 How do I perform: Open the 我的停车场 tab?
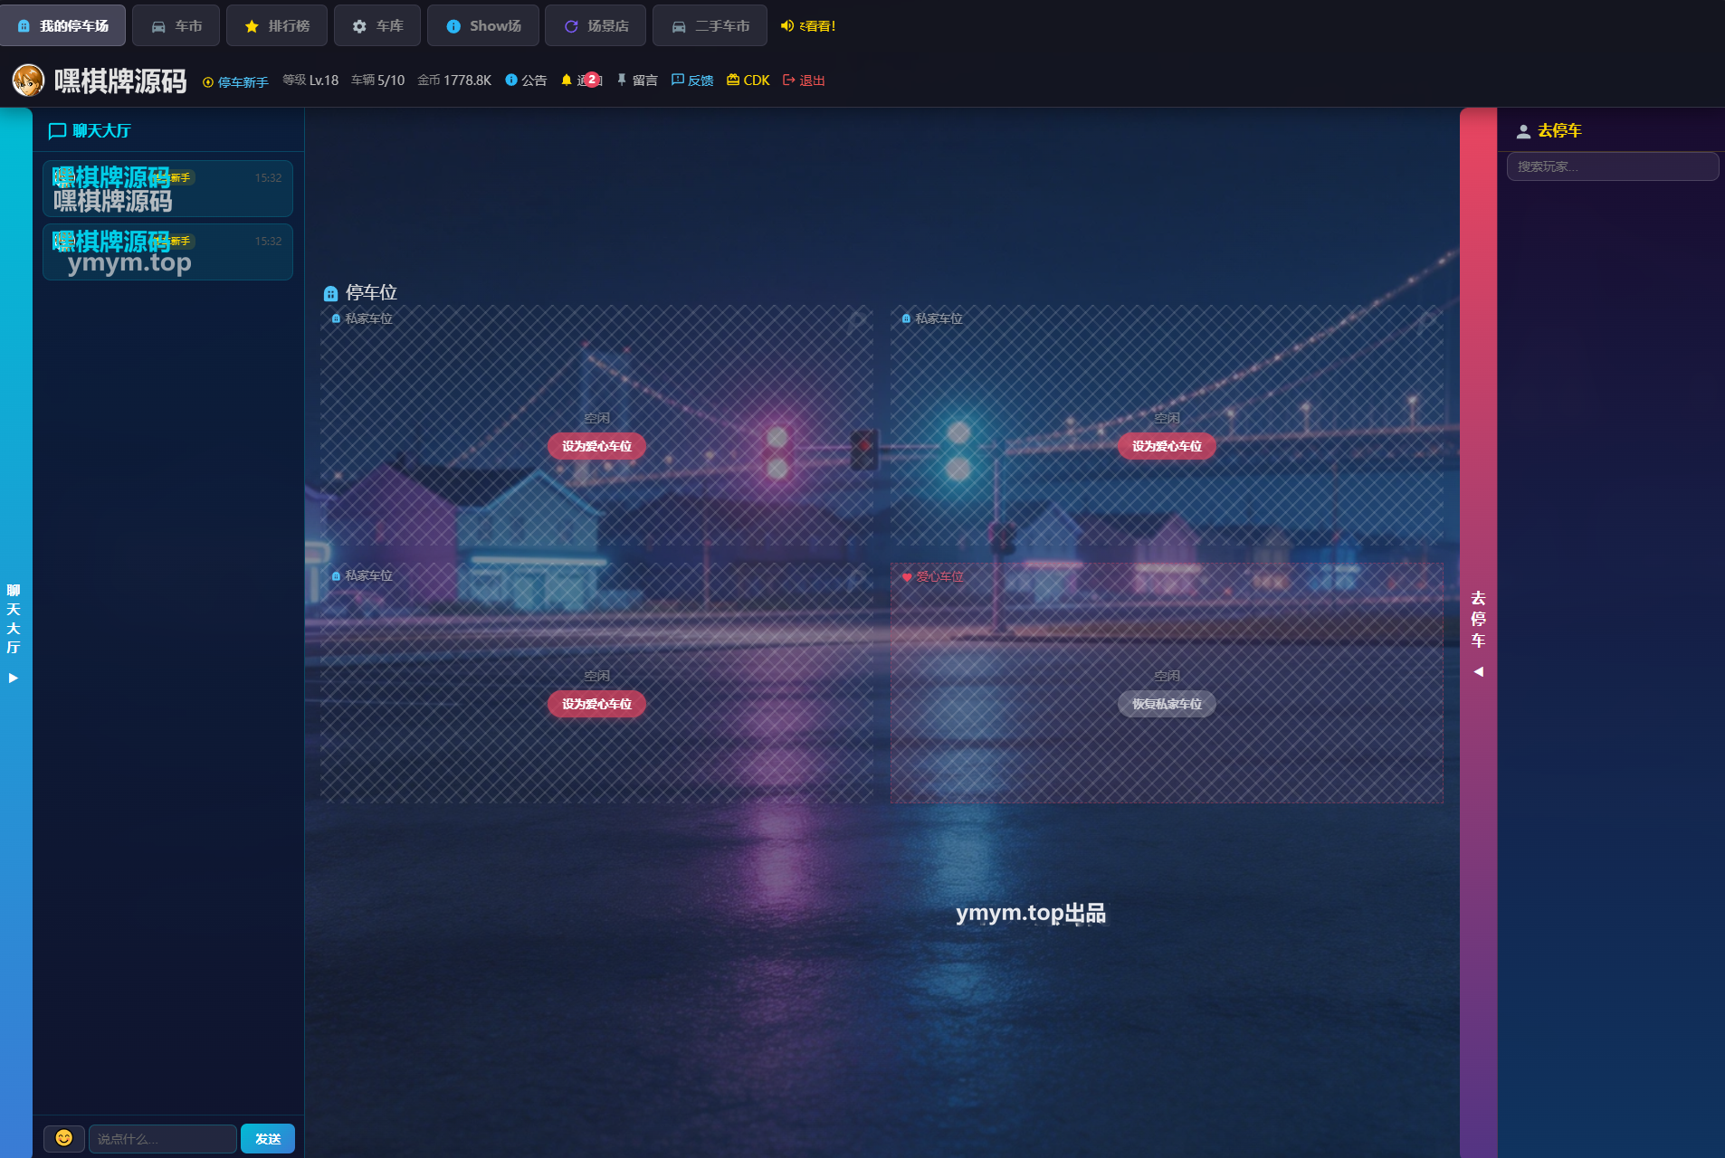tap(63, 25)
